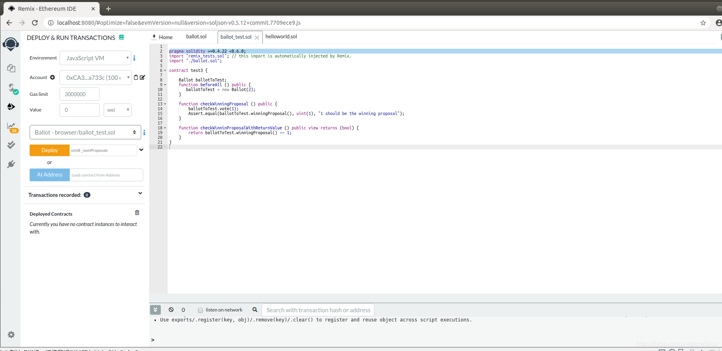Image resolution: width=722 pixels, height=351 pixels.
Task: Click the uint8 _numProposals input field
Action: [x=103, y=150]
